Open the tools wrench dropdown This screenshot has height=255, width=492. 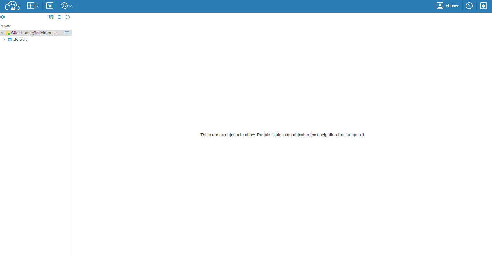coord(67,6)
